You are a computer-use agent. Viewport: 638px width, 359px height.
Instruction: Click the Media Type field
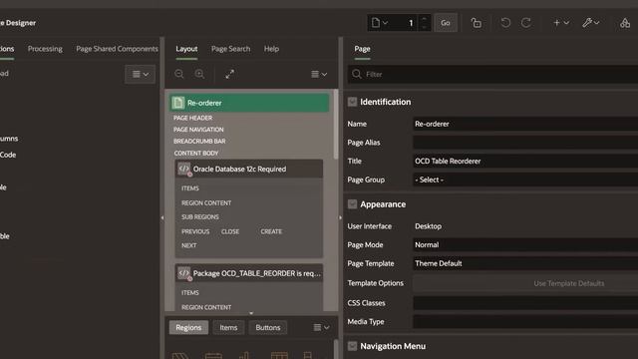525,321
